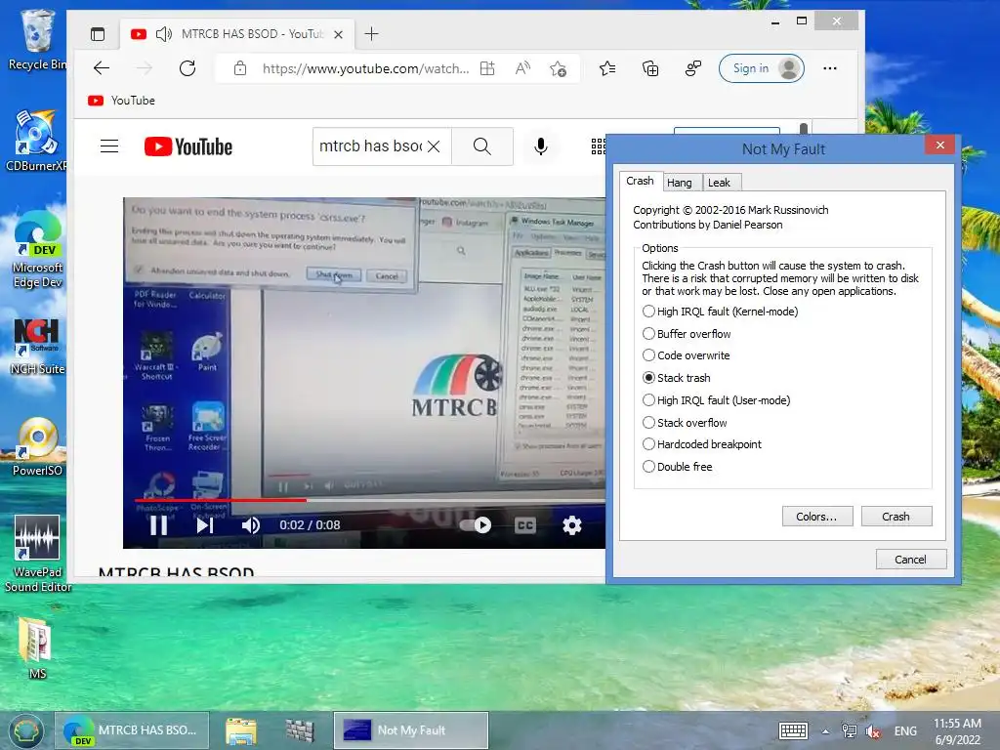Select Double free crash option

click(678, 466)
